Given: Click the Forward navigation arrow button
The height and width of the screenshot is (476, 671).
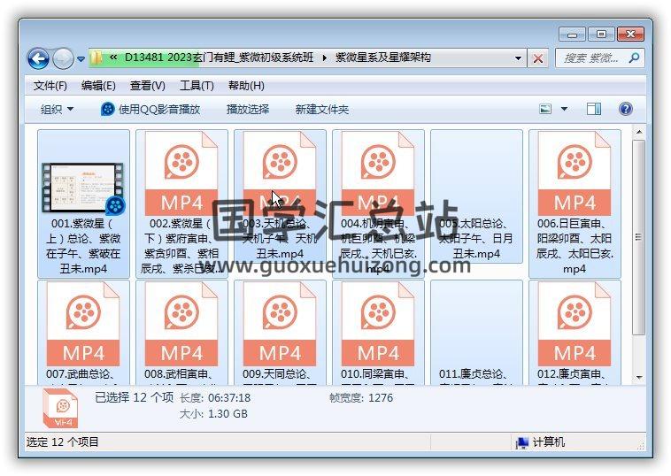Looking at the screenshot, I should pos(63,58).
